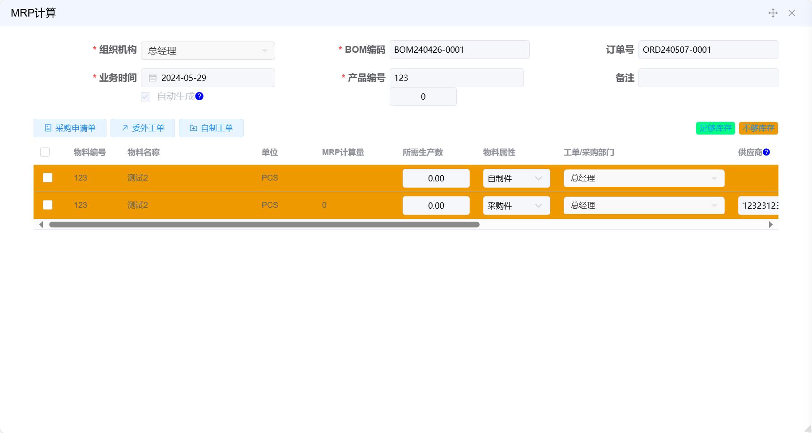Click the move handle in the dialog titlebar
Viewport: 812px width, 433px height.
tap(773, 13)
